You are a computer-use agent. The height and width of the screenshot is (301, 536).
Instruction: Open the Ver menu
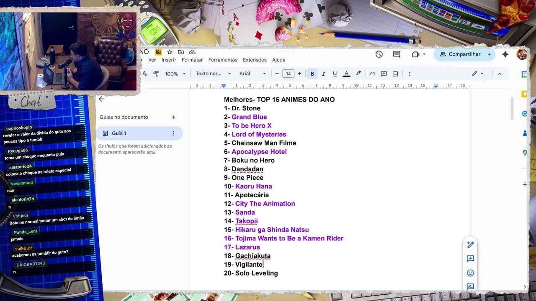pos(152,60)
